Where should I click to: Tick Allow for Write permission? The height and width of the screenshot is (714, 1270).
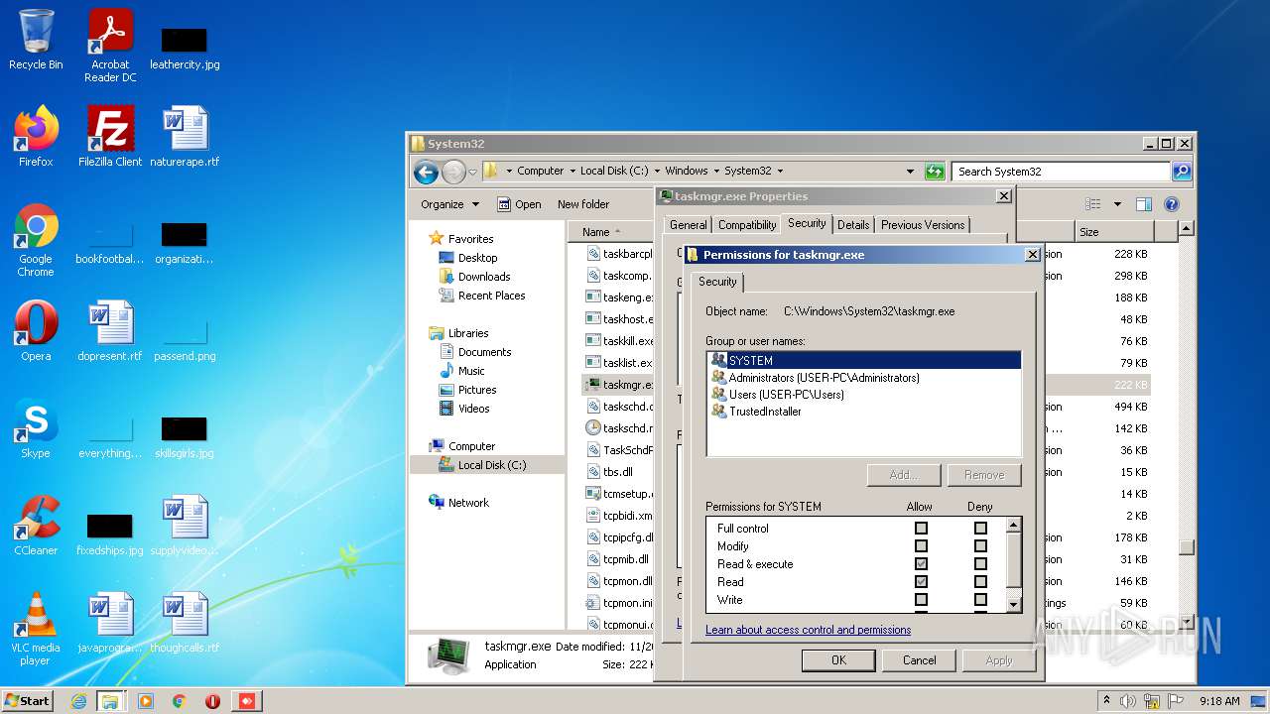pyautogui.click(x=921, y=600)
